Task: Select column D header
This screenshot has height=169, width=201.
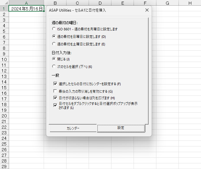Action: pyautogui.click(x=100, y=3)
